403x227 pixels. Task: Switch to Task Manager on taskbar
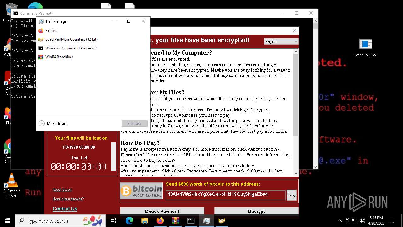[206, 221]
